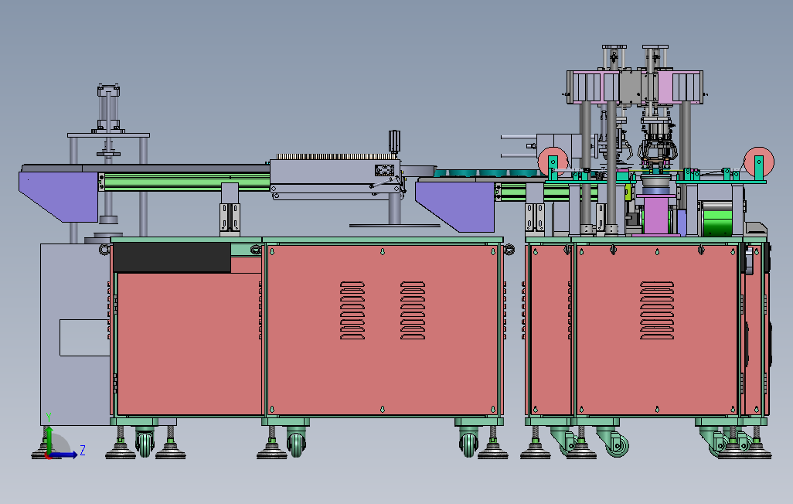Select the pink top plate of the right tower
Screen dimensions: 793x504
pyautogui.click(x=635, y=87)
